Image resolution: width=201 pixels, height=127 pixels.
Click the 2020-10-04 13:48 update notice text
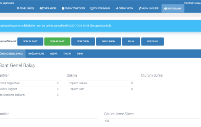(55, 26)
